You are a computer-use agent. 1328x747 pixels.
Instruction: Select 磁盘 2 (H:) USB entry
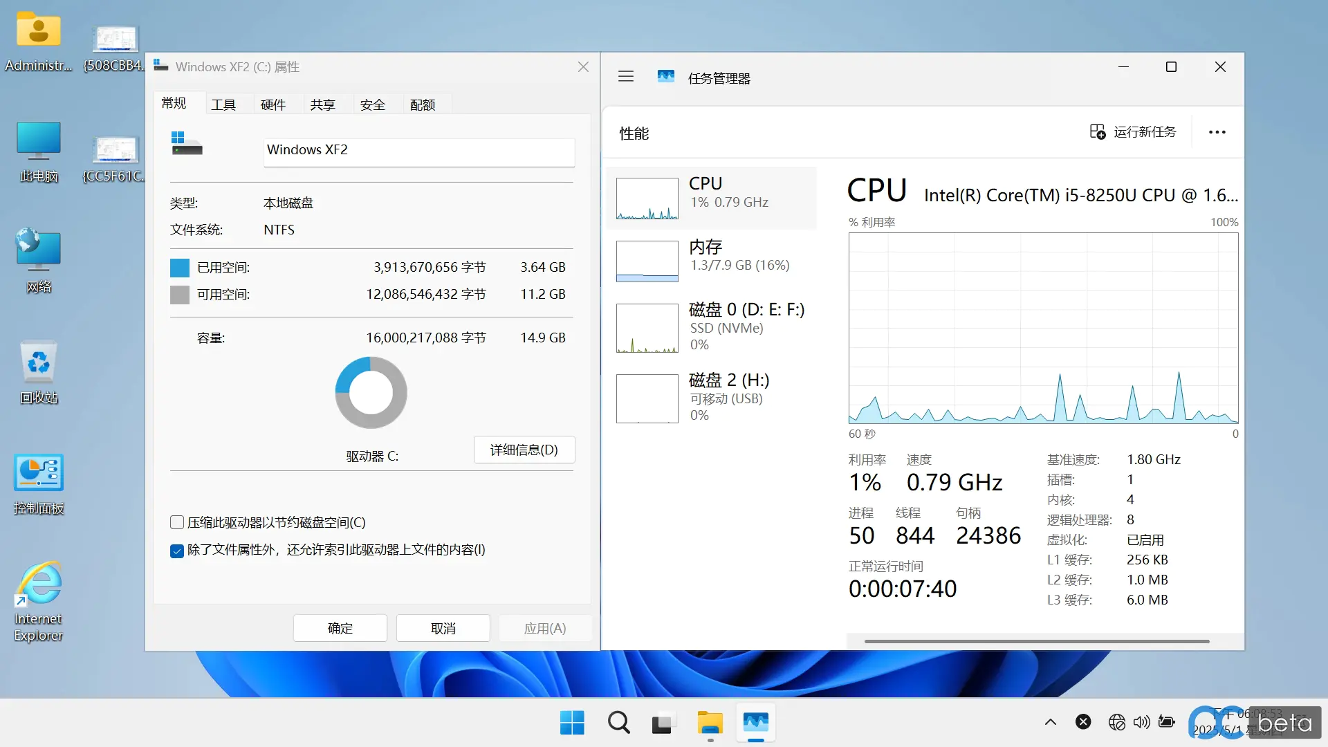point(712,398)
